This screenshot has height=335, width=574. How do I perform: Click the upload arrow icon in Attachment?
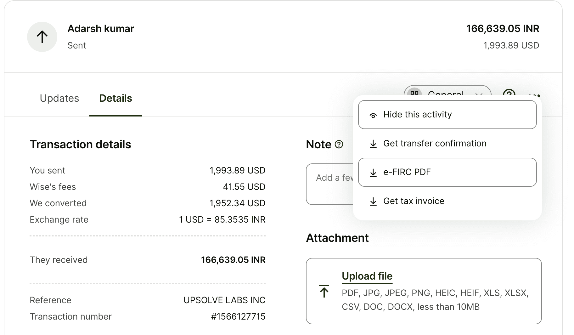click(324, 291)
